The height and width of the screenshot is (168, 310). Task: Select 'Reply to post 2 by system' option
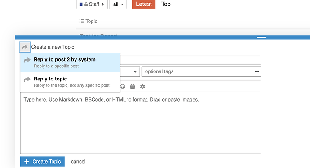pyautogui.click(x=70, y=62)
